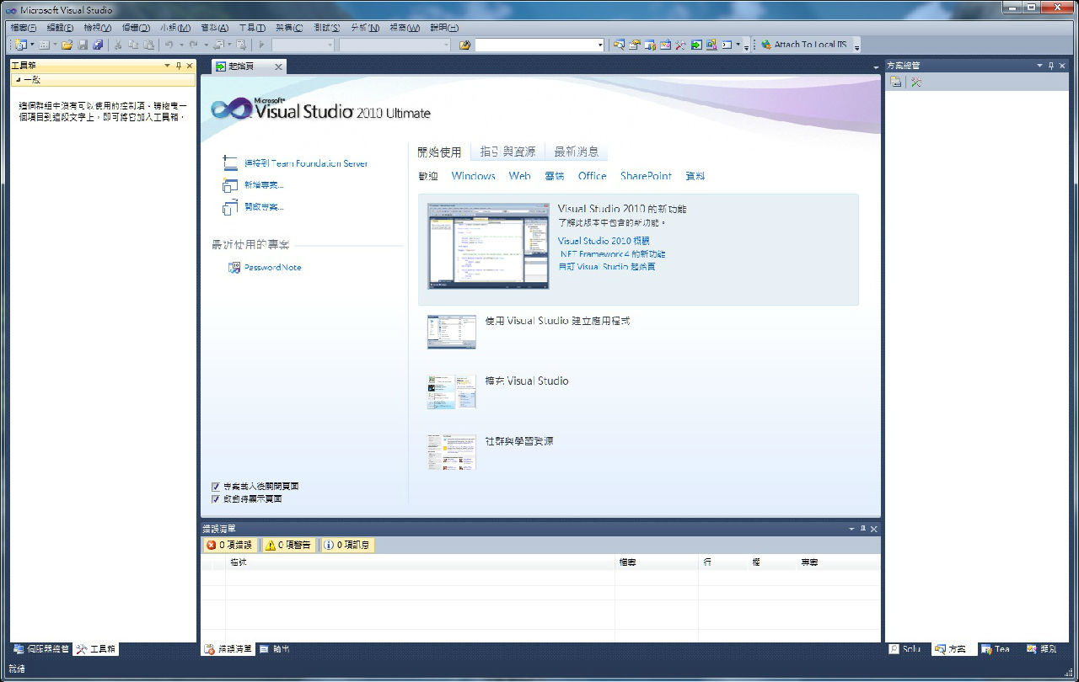1079x682 pixels.
Task: Switch to the Server Explorer tab at bottom left
Action: pyautogui.click(x=41, y=649)
